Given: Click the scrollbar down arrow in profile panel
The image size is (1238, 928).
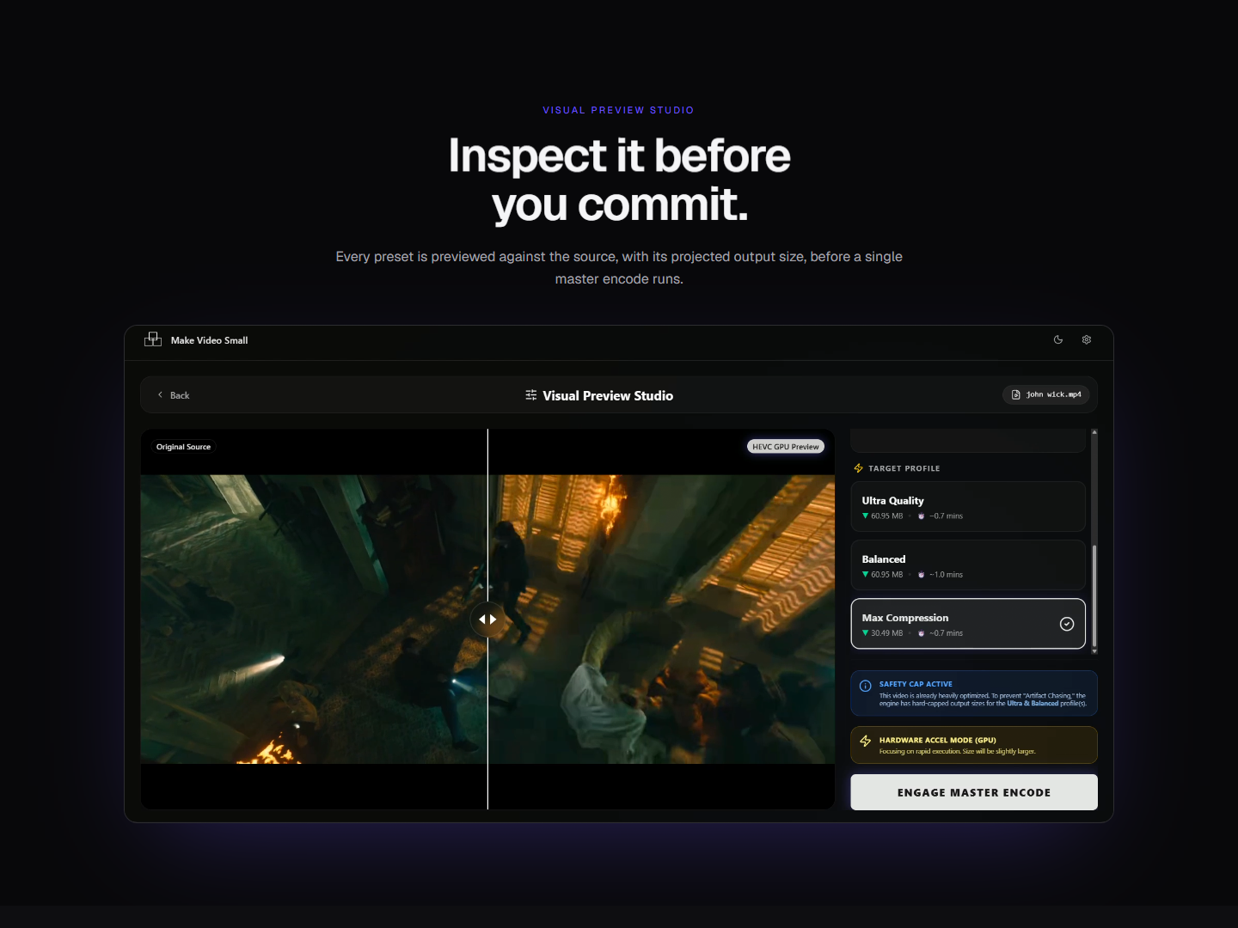Looking at the screenshot, I should (x=1094, y=650).
